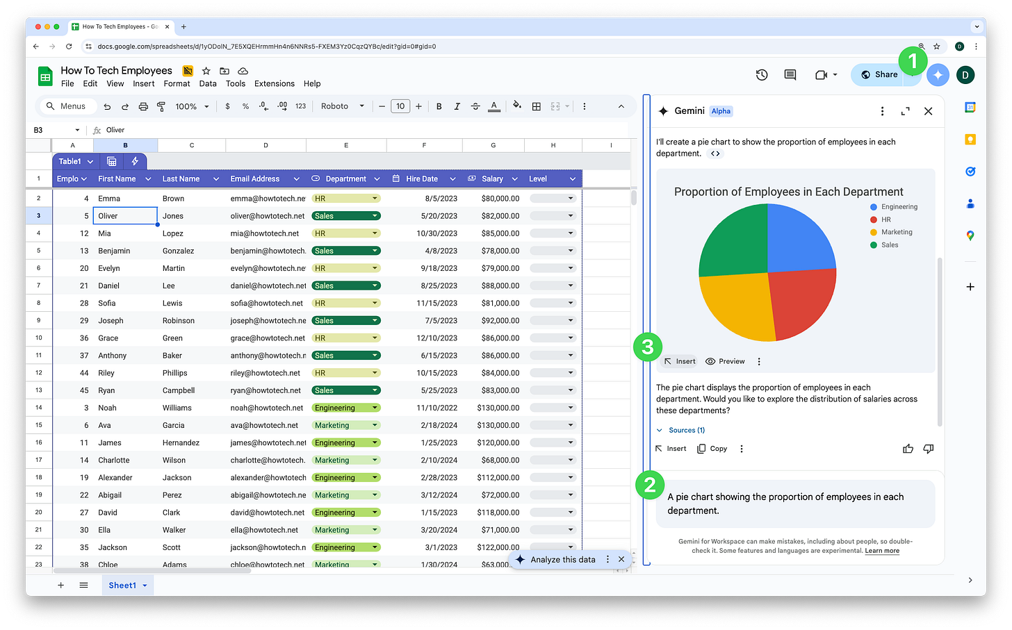Click the paint format roller icon

click(x=161, y=106)
